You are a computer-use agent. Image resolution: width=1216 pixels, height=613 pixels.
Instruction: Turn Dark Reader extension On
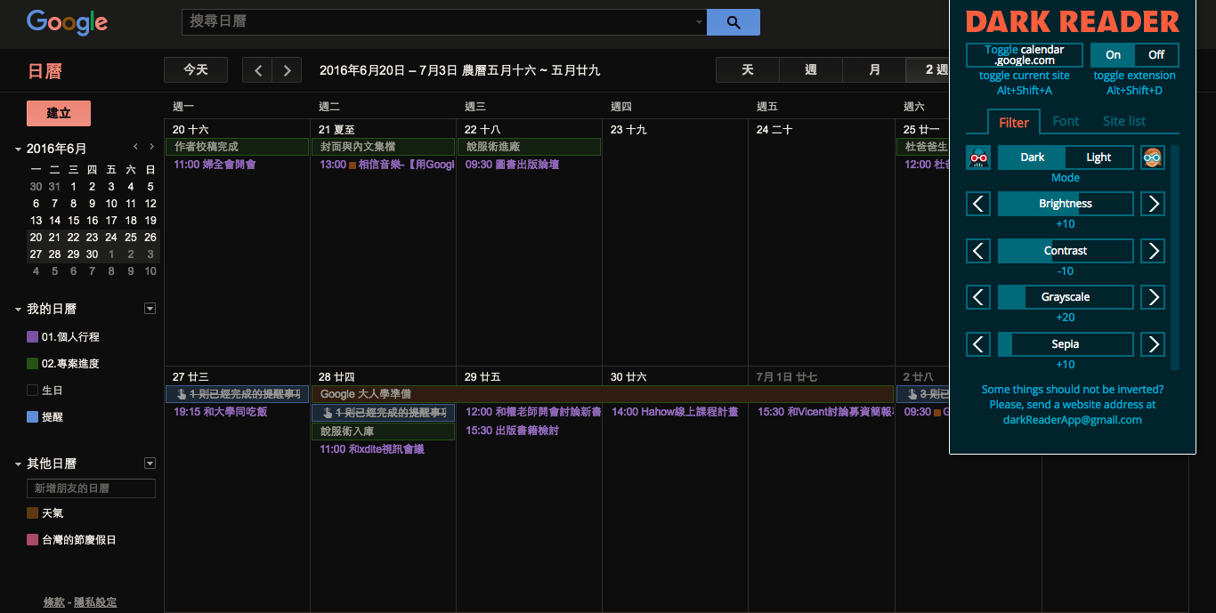pos(1113,55)
